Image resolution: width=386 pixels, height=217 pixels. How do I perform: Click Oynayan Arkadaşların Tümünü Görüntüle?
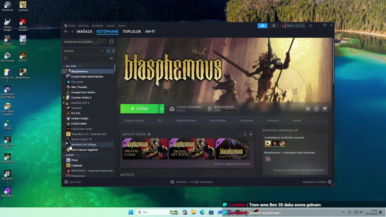pos(299,170)
